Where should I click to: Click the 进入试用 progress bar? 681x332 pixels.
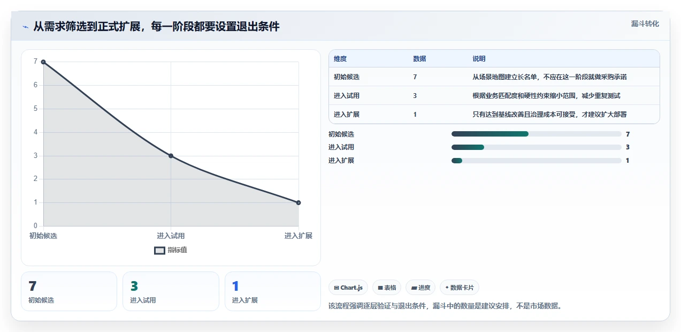point(537,147)
